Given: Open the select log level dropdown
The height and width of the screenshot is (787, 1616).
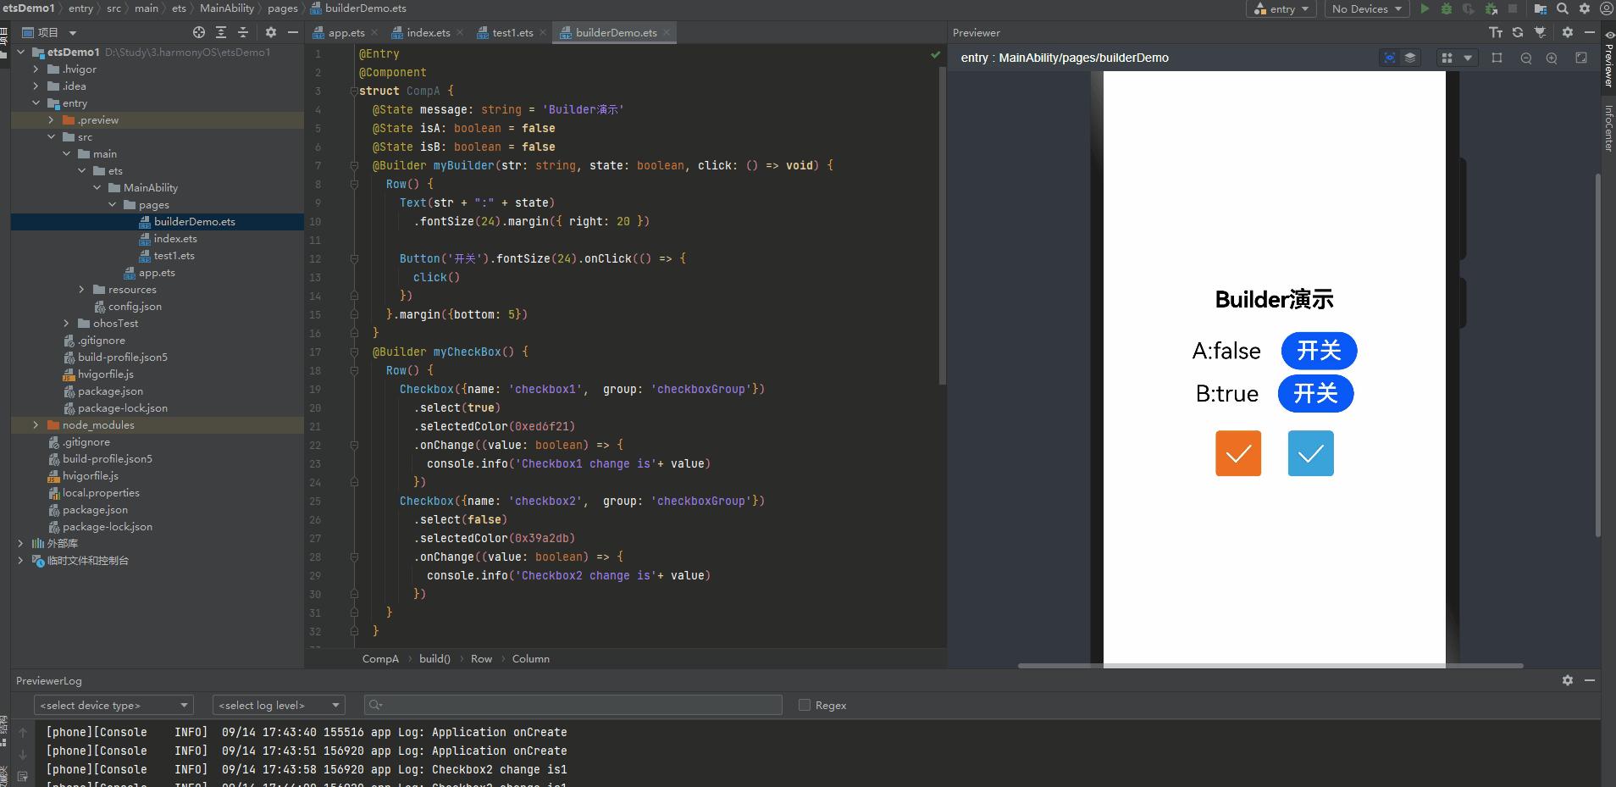Looking at the screenshot, I should (279, 705).
